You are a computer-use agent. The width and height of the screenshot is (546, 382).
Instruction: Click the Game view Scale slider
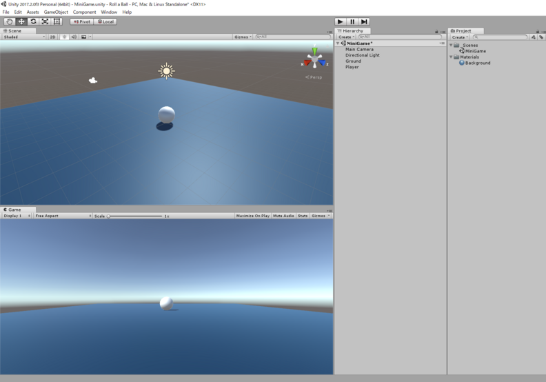[135, 217]
